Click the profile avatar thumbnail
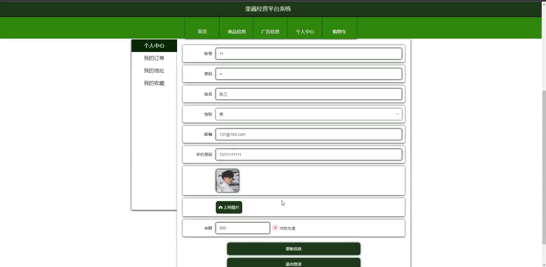This screenshot has width=546, height=267. coord(227,181)
